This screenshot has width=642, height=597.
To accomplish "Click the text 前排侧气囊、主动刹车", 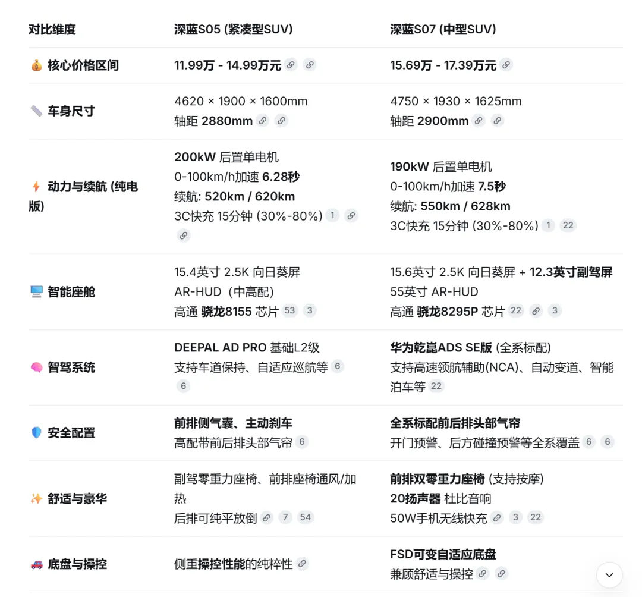I will [234, 423].
